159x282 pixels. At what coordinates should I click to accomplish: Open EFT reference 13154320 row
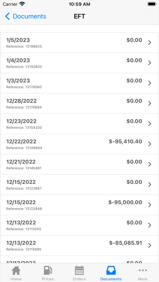[79, 124]
